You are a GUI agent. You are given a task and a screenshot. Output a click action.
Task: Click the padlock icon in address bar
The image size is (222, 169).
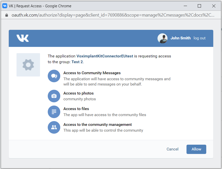coord(6,15)
